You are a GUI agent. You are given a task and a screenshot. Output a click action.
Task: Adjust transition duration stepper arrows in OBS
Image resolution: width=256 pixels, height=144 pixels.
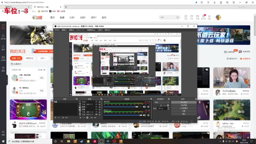tap(168, 108)
